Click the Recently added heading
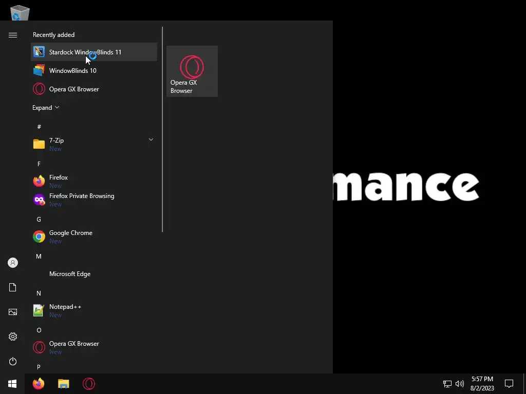 tap(53, 35)
